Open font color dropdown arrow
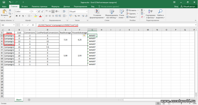Screen dimensions: 198x105 tap(43, 16)
